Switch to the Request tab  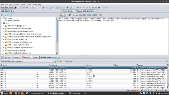point(78,11)
